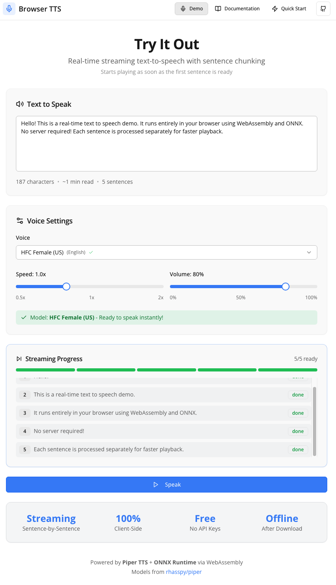Click the checkmark icon in Model ready banner
The width and height of the screenshot is (336, 585).
click(24, 318)
